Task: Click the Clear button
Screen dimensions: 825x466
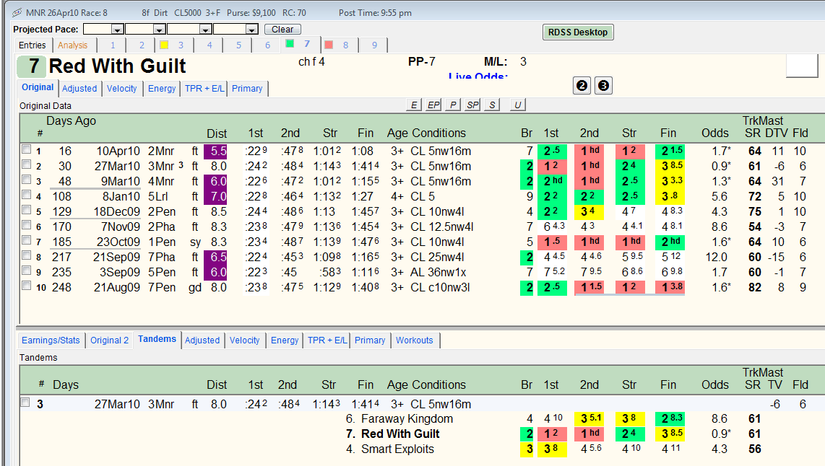Action: pos(282,30)
